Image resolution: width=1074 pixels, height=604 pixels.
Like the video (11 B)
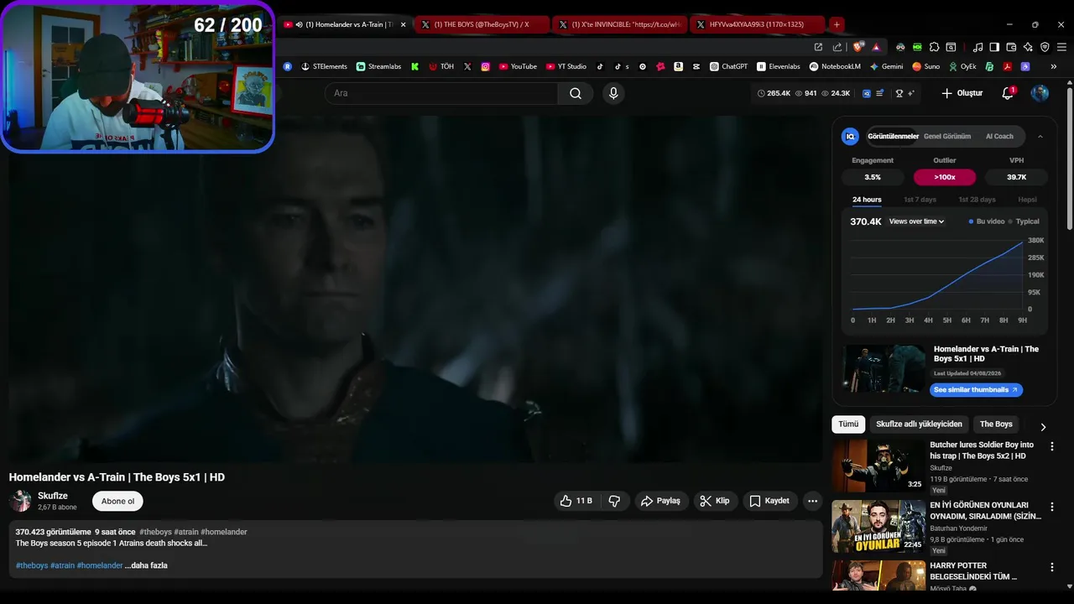click(x=576, y=501)
